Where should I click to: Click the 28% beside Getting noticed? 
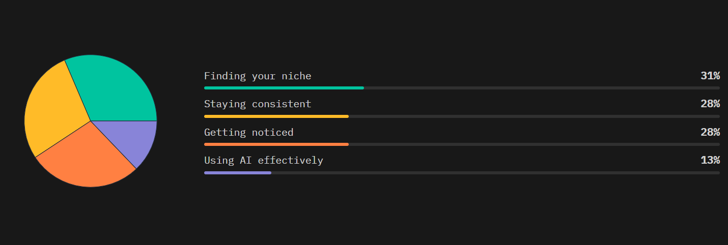point(710,133)
